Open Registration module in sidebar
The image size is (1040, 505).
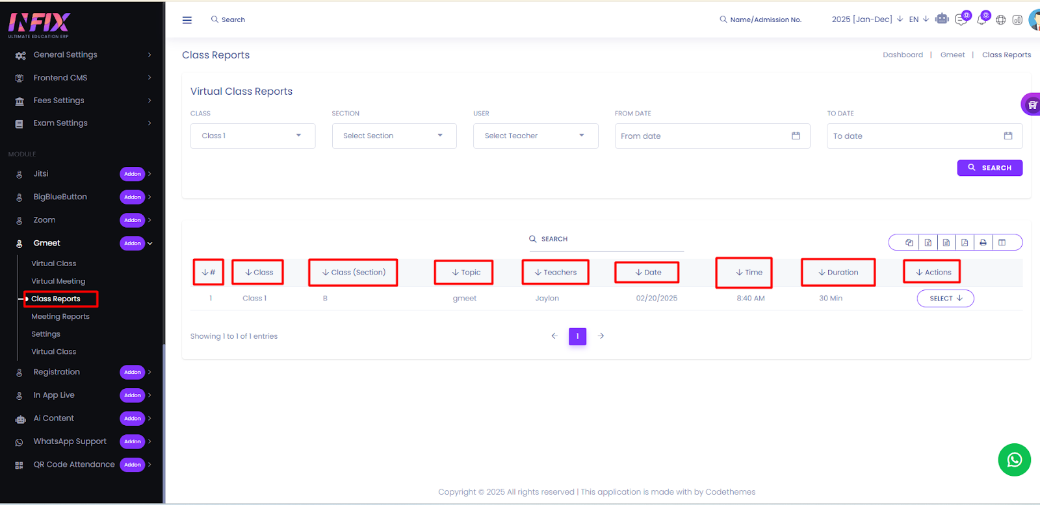pos(83,372)
